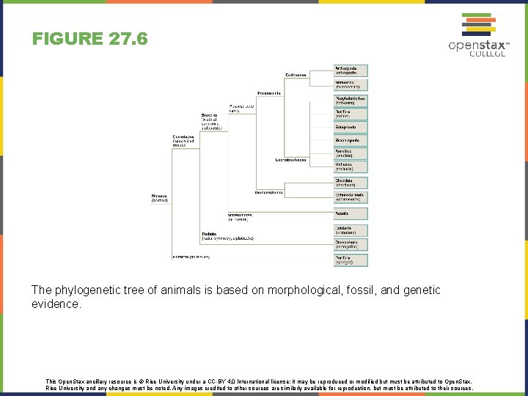
Task: Select the Ectoprocta box
Action: (351, 128)
